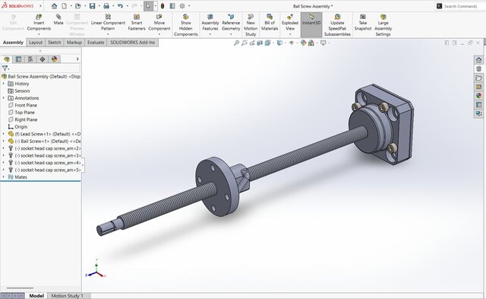Screen dimensions: 486x299
Task: Open the ConfigurationManager tab icon
Action: [30, 59]
